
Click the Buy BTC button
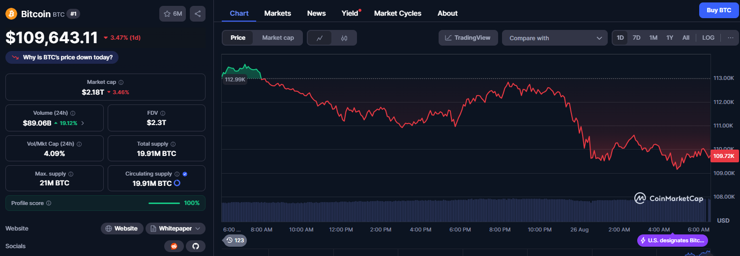pos(719,10)
